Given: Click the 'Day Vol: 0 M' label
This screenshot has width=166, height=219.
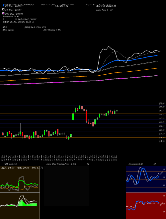Looking at the screenshot, I should (x=104, y=10).
